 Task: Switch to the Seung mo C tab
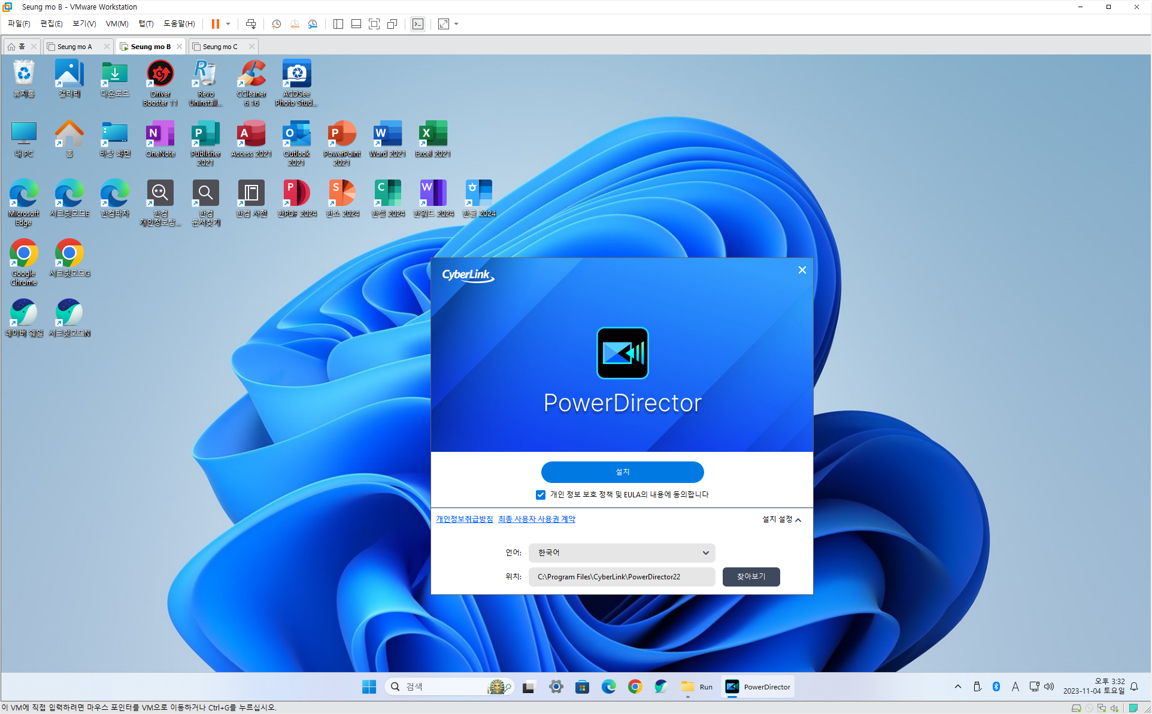click(220, 47)
